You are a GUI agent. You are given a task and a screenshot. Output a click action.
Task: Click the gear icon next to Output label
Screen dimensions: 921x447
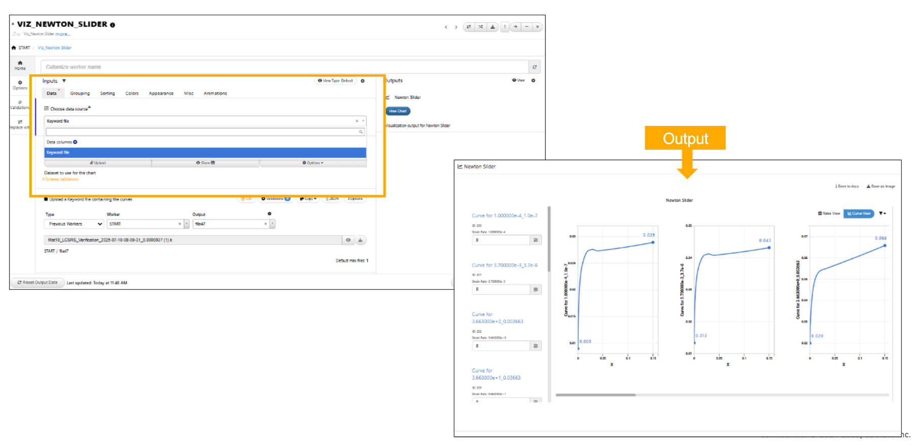269,214
